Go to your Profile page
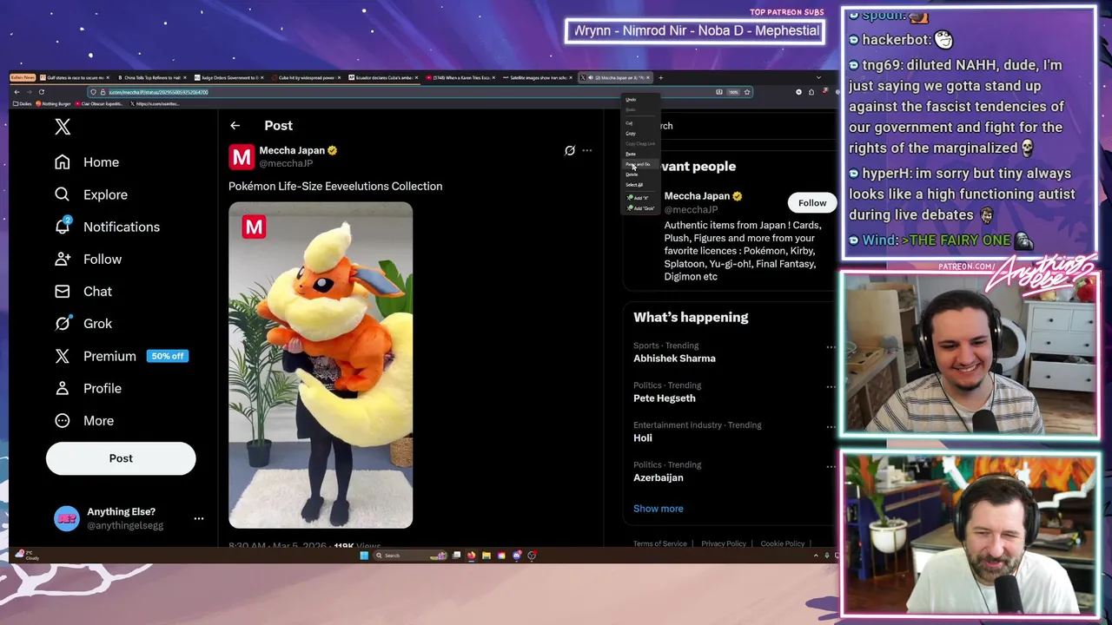 click(87, 388)
